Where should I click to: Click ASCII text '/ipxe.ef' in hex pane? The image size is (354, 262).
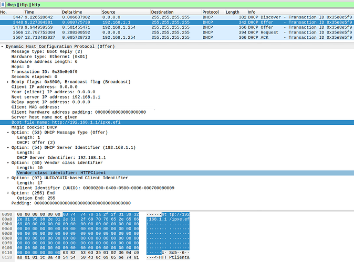(180, 219)
